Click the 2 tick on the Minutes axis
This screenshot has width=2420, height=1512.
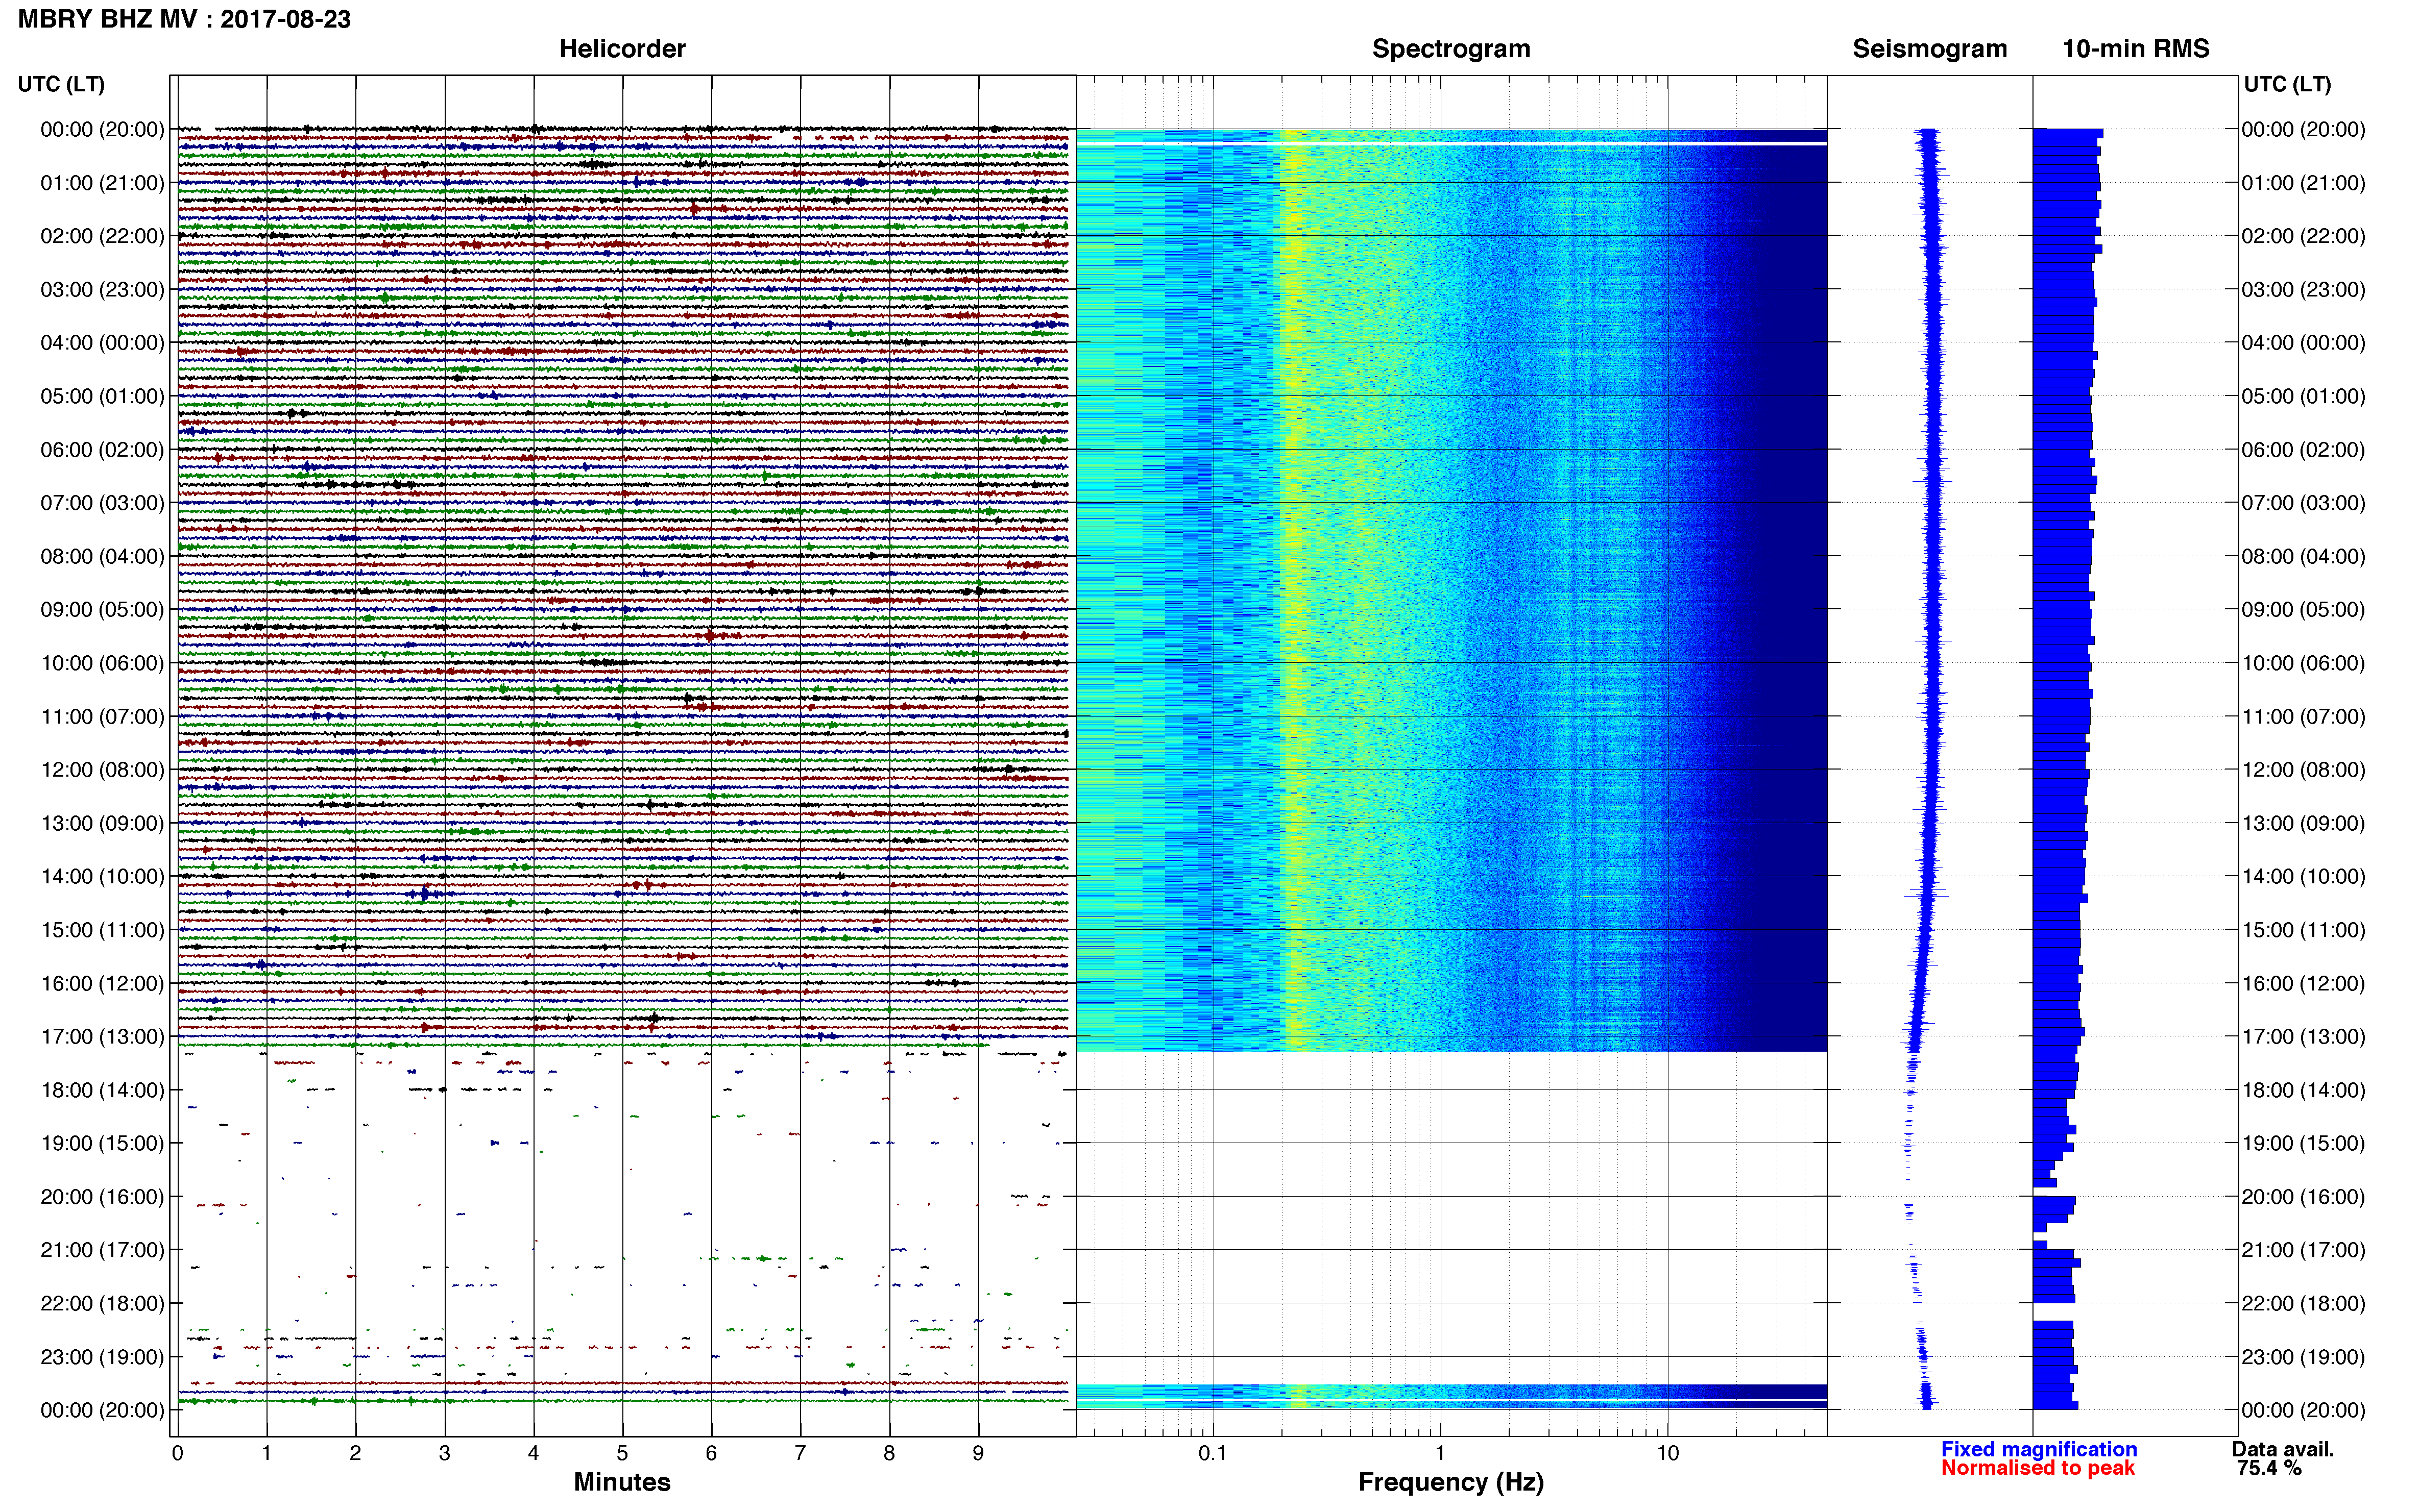click(355, 1453)
